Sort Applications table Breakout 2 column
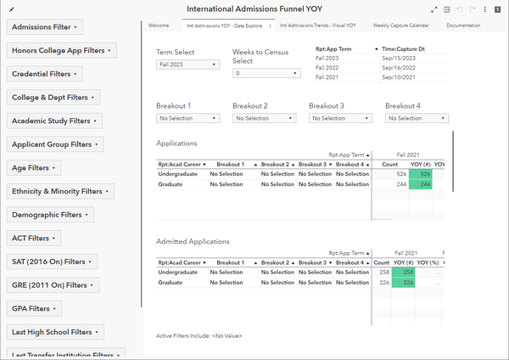This screenshot has width=509, height=360. pyautogui.click(x=293, y=165)
